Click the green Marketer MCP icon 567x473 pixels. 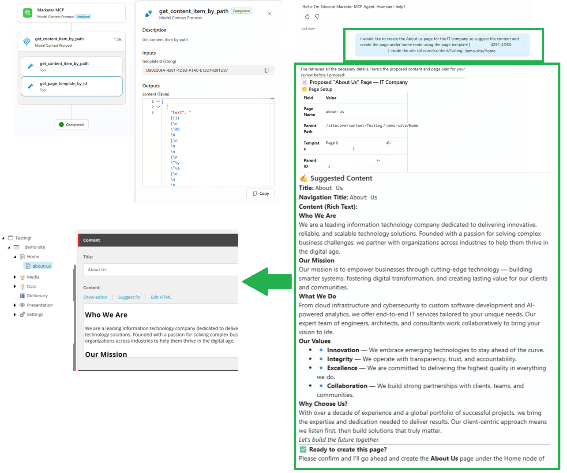(x=28, y=13)
